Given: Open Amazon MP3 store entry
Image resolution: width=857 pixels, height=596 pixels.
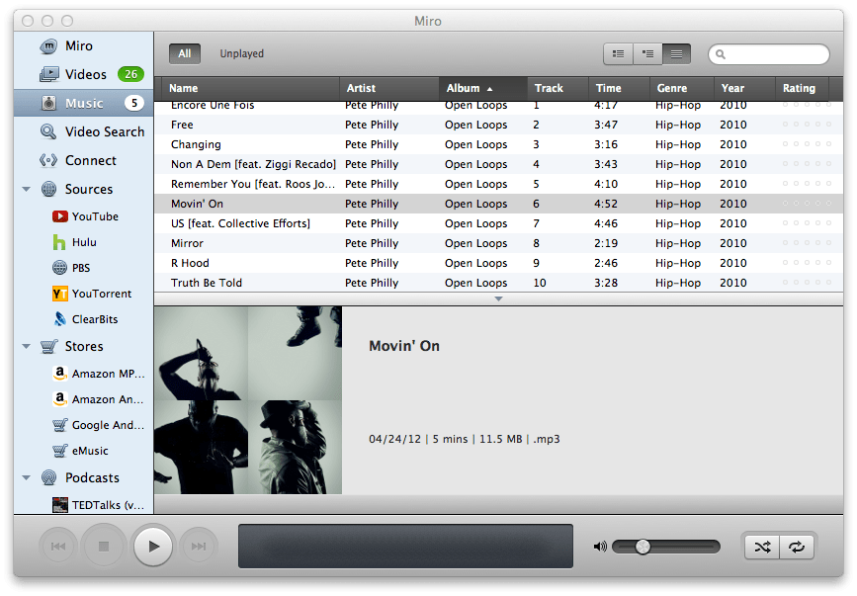Looking at the screenshot, I should click(x=99, y=374).
